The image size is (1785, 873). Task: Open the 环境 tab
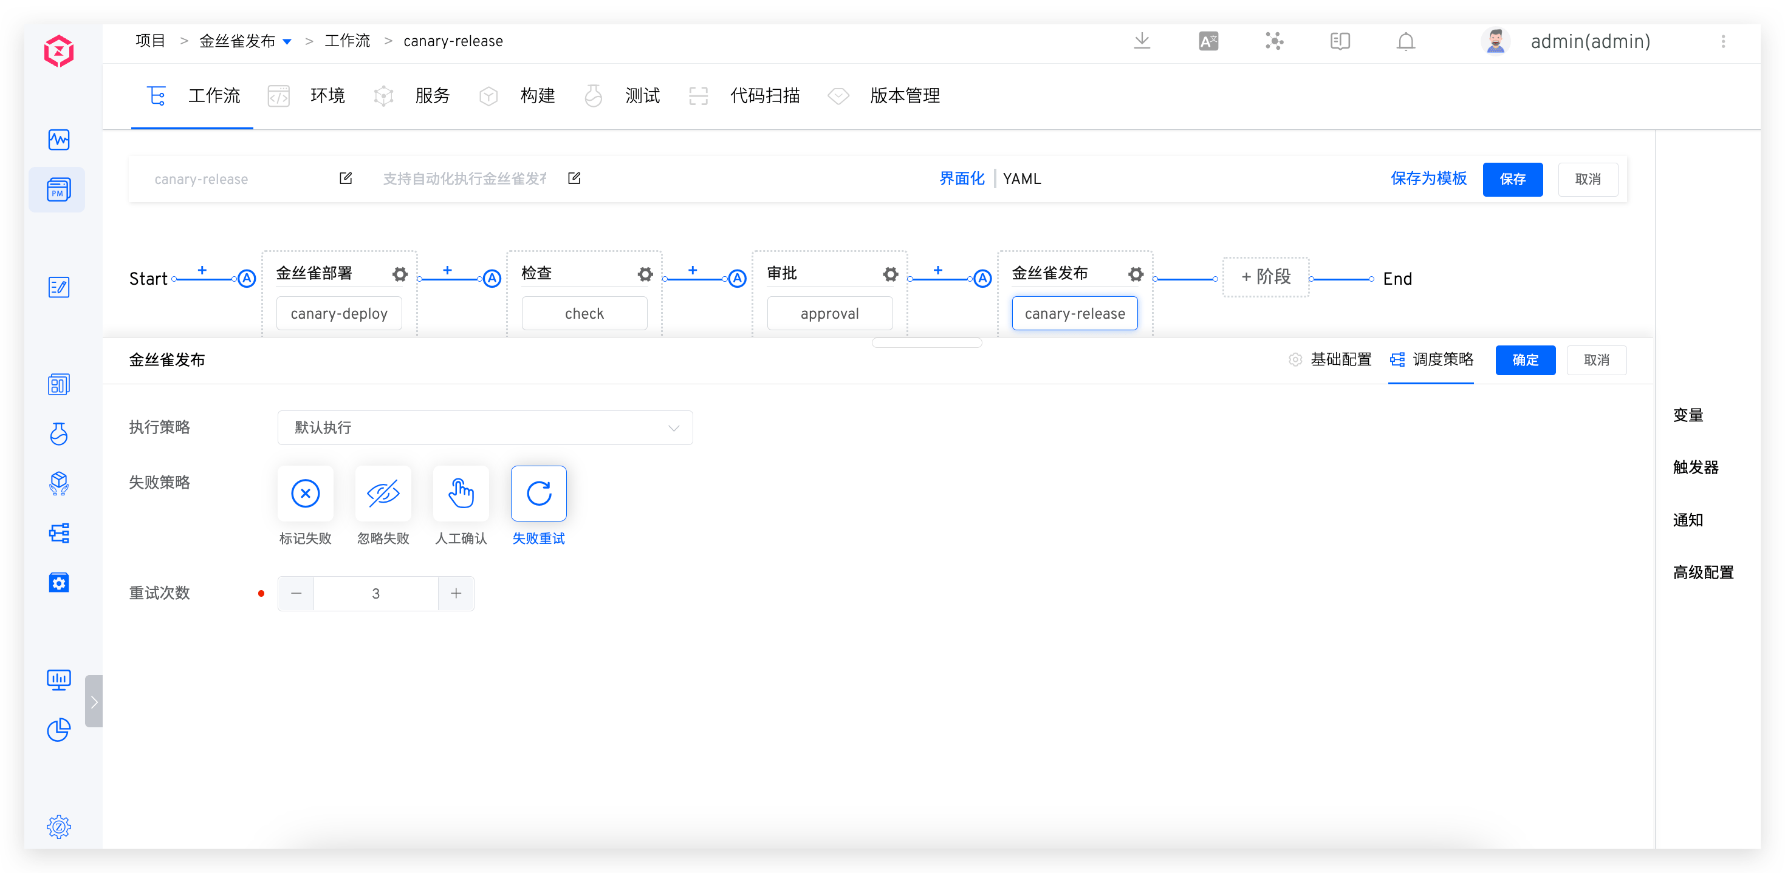tap(306, 95)
